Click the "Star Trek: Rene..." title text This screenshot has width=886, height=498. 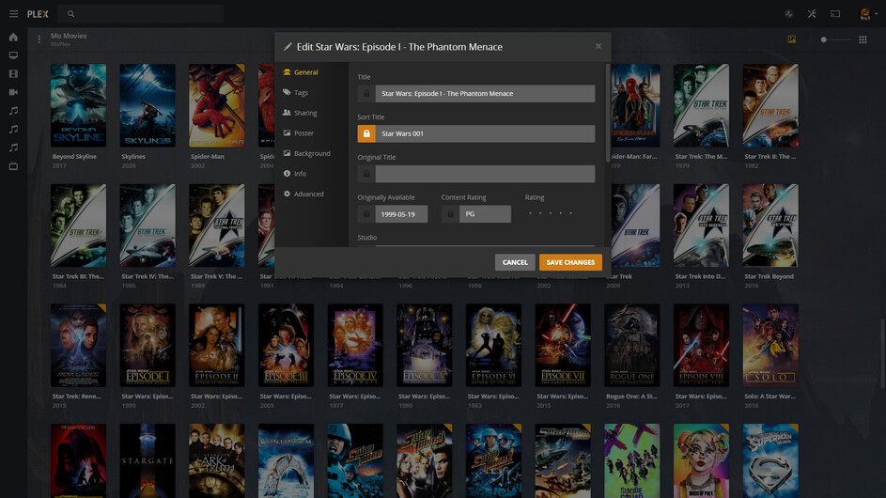(76, 397)
